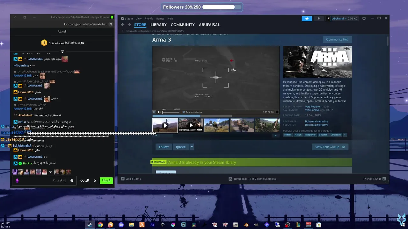Open Chrome site settings icon beside URL
Viewport: 408px width, 229px height.
[x=111, y=24]
